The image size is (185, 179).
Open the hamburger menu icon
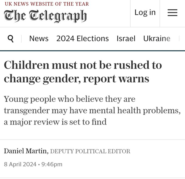(x=172, y=12)
